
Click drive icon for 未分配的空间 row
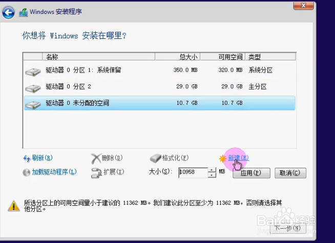[33, 105]
